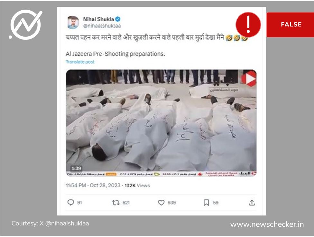
Task: Play the embedded video
Action: 161,123
